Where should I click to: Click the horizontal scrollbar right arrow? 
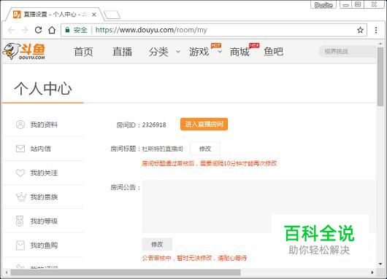pos(372,272)
